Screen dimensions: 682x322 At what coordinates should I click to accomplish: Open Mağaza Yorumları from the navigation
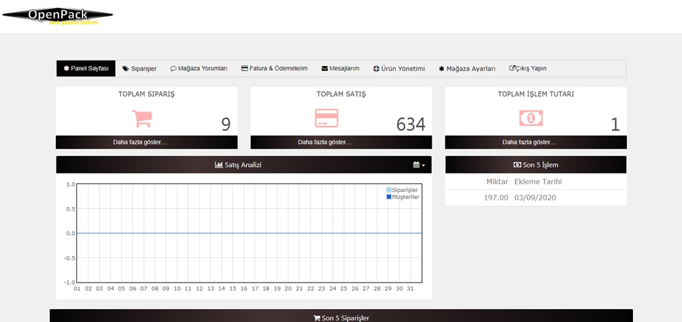click(198, 69)
